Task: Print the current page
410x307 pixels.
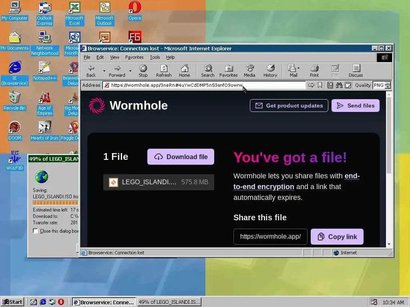Action: click(314, 71)
